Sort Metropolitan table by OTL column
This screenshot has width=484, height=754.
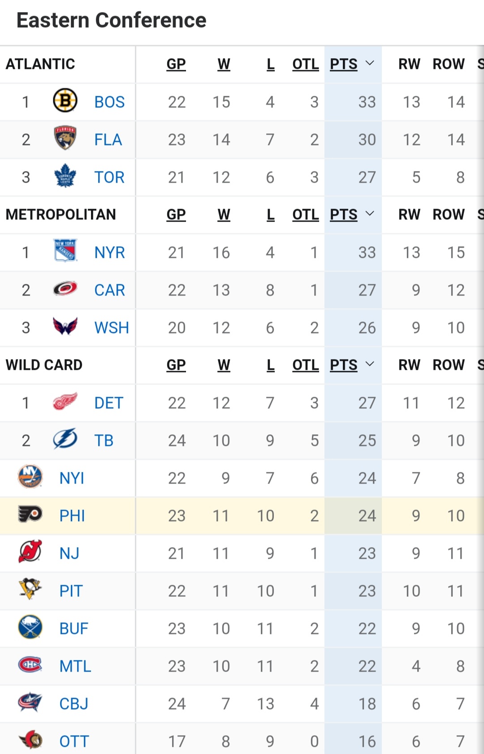[306, 214]
